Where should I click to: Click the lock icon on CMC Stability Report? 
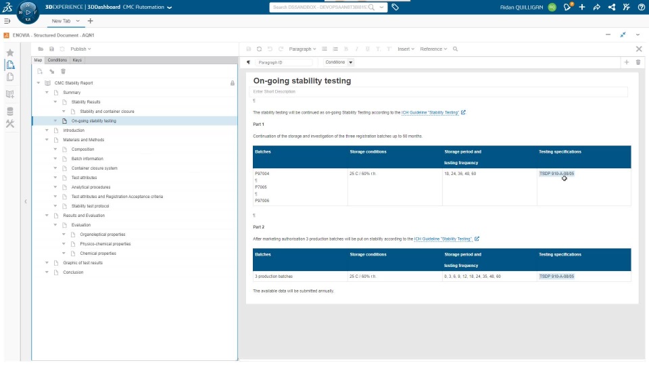click(233, 83)
